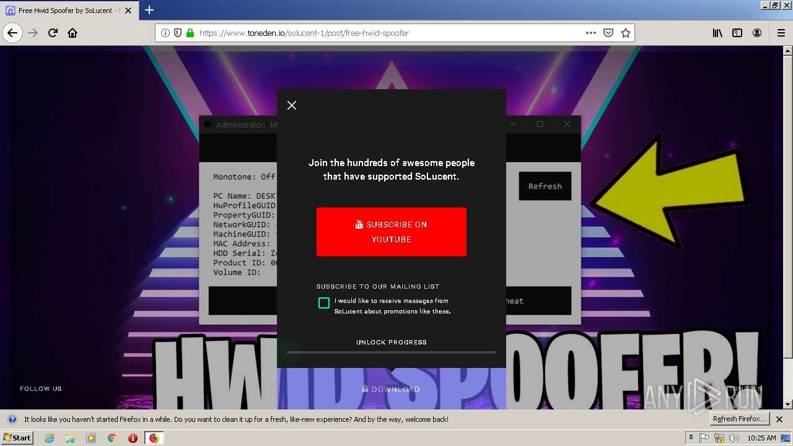Screen dimensions: 793x446
Task: Click the locked Download button
Action: 392,389
